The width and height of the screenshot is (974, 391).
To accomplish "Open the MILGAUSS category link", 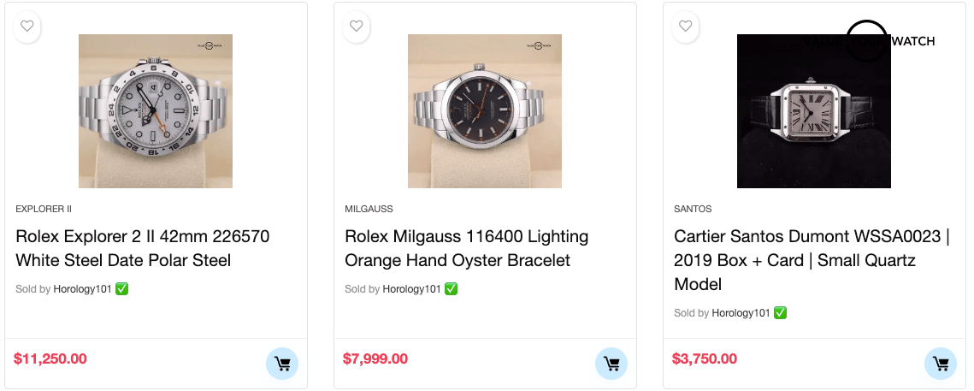I will (369, 209).
